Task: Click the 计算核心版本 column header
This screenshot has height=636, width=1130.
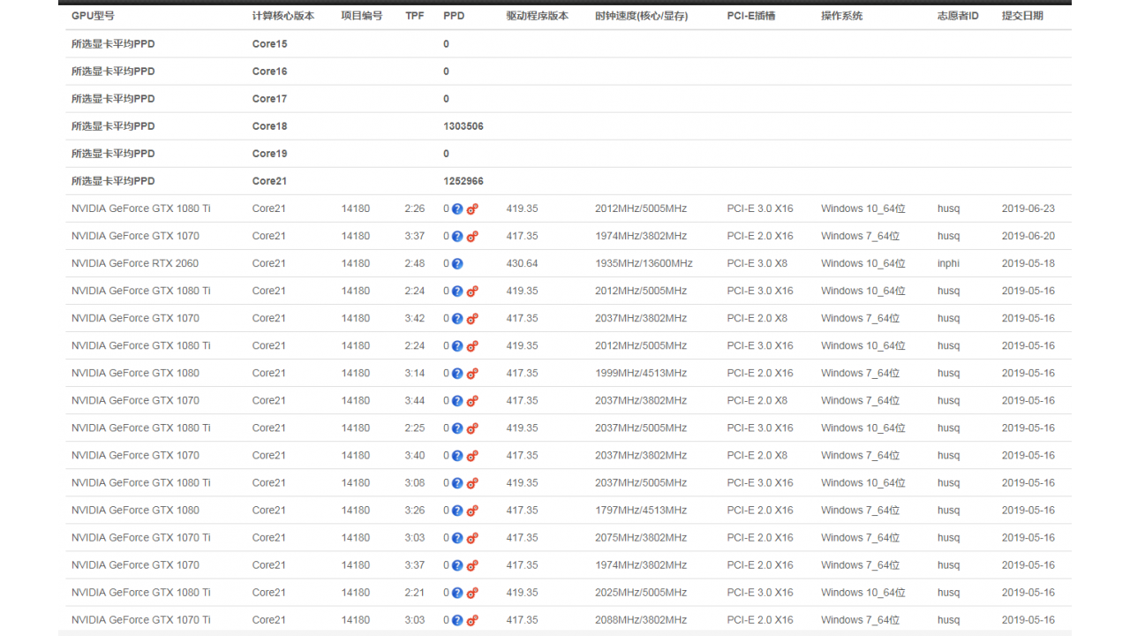Action: 282,16
